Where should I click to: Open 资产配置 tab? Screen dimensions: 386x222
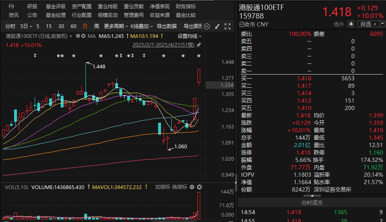[82, 7]
